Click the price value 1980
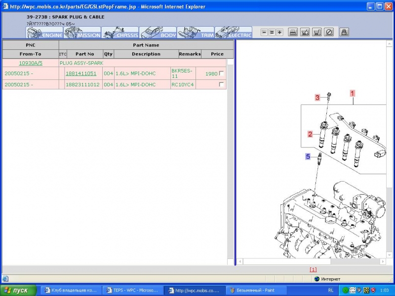The image size is (395, 296). click(211, 74)
